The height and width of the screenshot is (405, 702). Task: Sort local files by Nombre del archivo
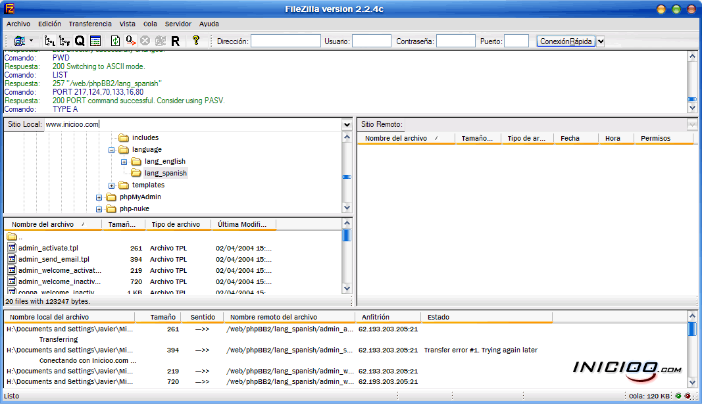(x=53, y=224)
